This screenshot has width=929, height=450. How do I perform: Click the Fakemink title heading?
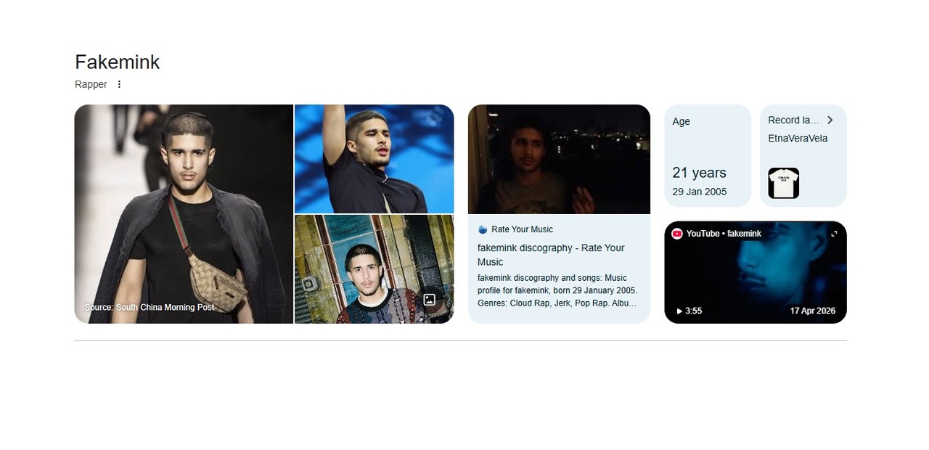click(117, 62)
